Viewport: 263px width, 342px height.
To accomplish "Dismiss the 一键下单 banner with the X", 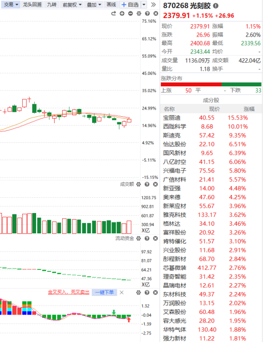I will click(x=122, y=293).
